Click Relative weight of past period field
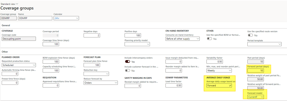Screen dimensions: 287x101 coord(256,79)
